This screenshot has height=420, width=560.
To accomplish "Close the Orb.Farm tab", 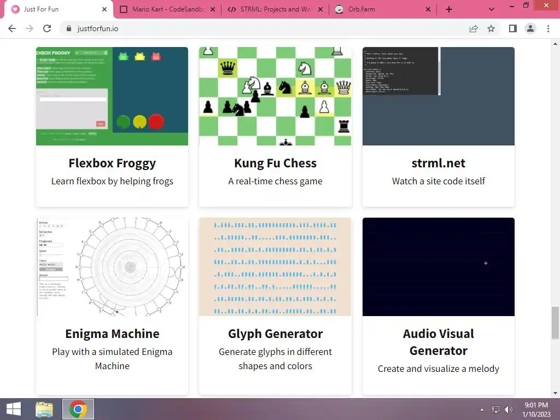I will click(x=428, y=9).
